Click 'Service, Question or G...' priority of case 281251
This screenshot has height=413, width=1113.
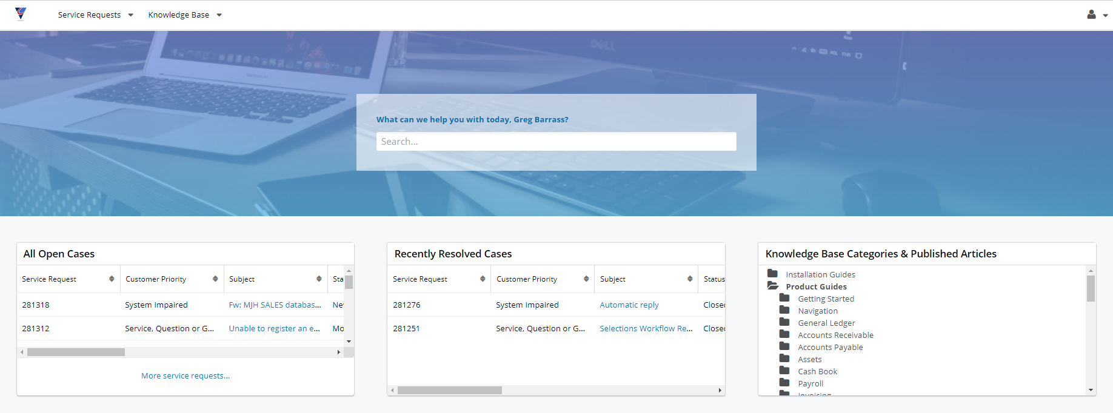[541, 329]
